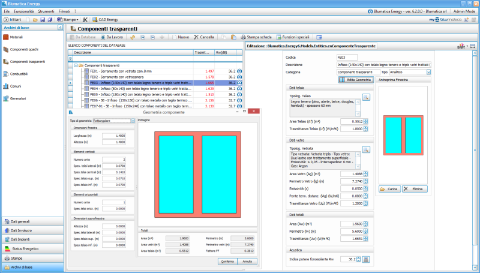Click the collapse all minus icon
The image size is (480, 273).
(x=152, y=37)
